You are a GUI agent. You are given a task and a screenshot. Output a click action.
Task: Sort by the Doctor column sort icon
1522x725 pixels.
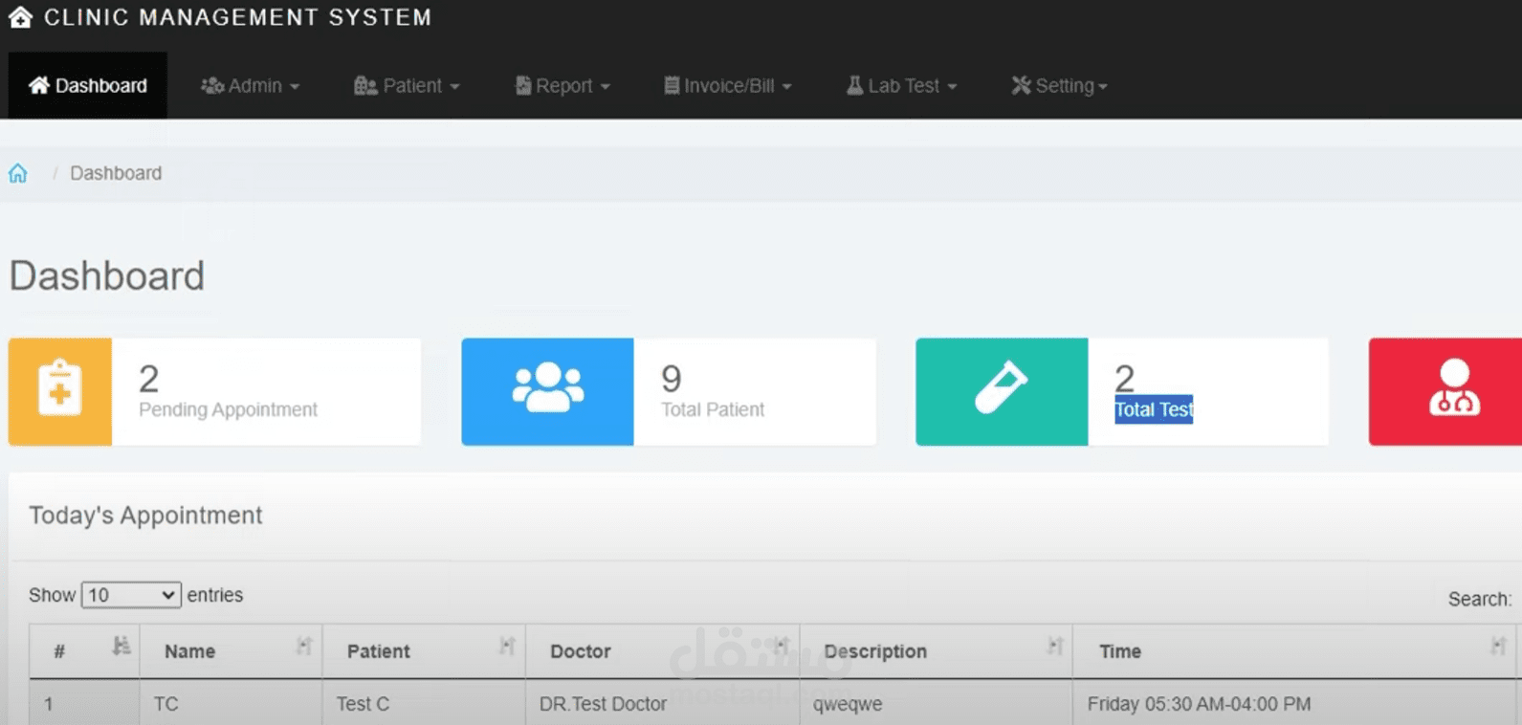coord(782,646)
